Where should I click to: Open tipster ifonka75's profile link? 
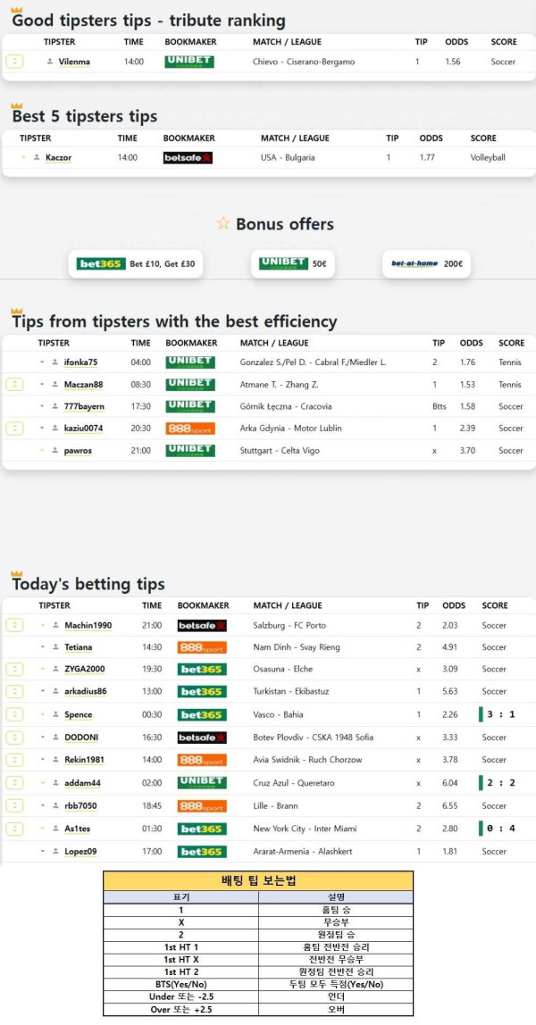[80, 362]
